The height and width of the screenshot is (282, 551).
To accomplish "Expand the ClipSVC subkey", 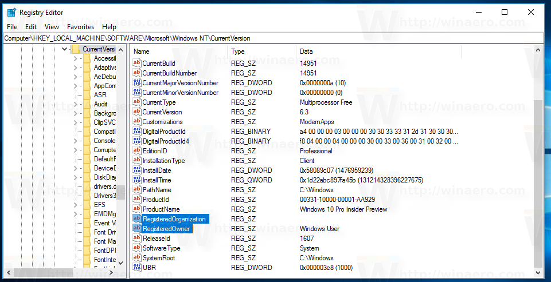I will (76, 122).
